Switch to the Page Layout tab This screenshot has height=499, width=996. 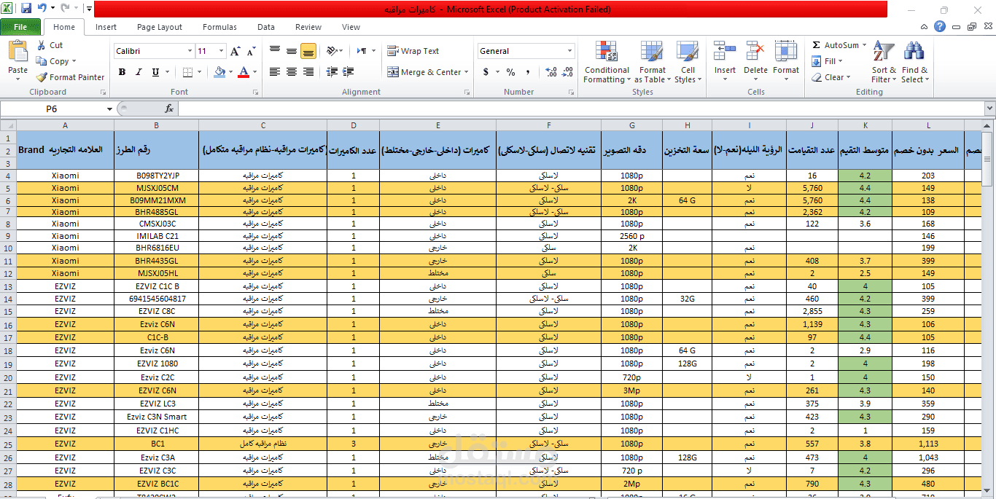tap(160, 27)
